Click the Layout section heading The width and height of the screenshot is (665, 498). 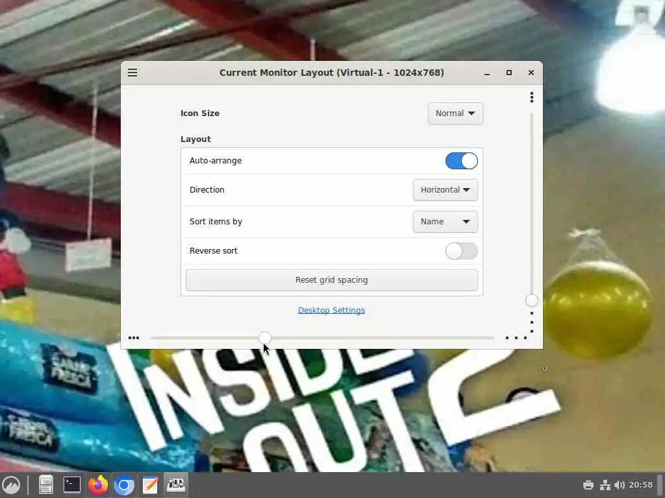195,139
